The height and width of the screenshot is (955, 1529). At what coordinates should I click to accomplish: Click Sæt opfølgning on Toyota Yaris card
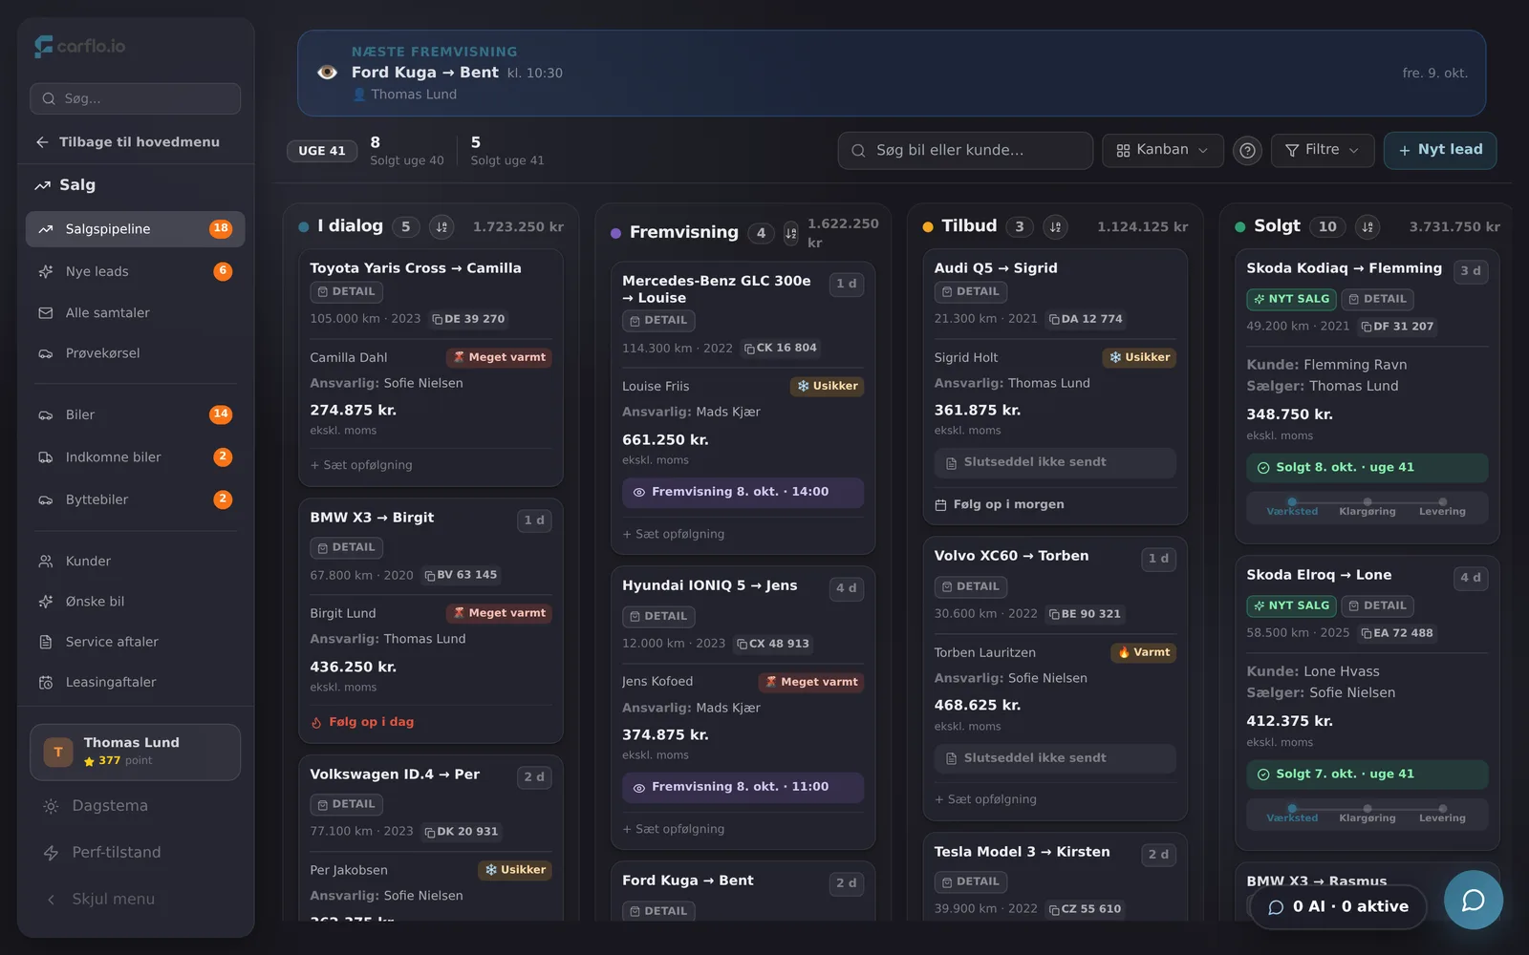tap(361, 465)
